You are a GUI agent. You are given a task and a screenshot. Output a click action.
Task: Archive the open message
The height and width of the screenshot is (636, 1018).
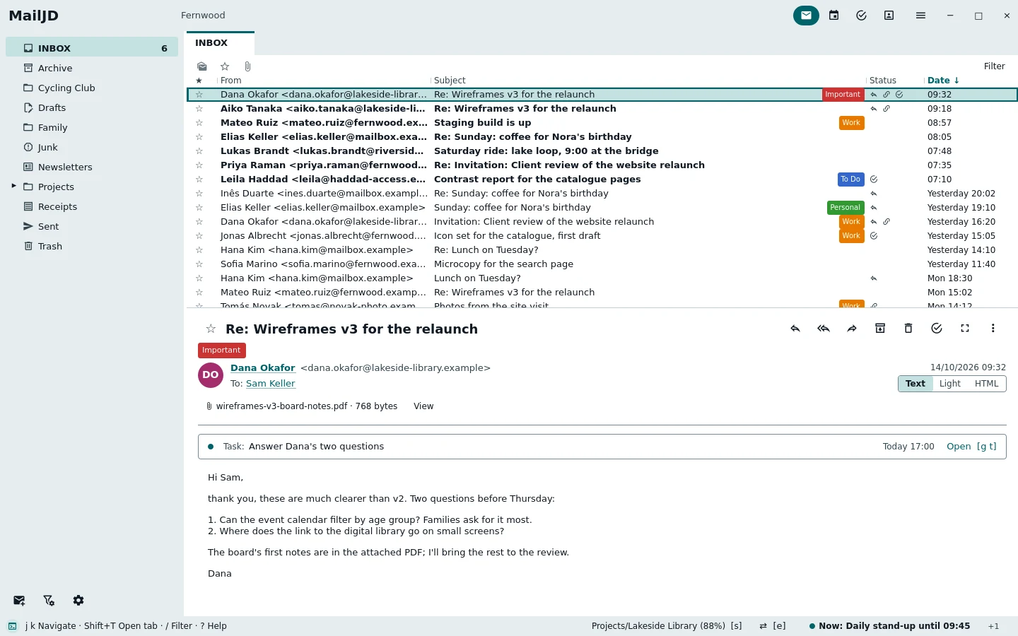(x=880, y=329)
